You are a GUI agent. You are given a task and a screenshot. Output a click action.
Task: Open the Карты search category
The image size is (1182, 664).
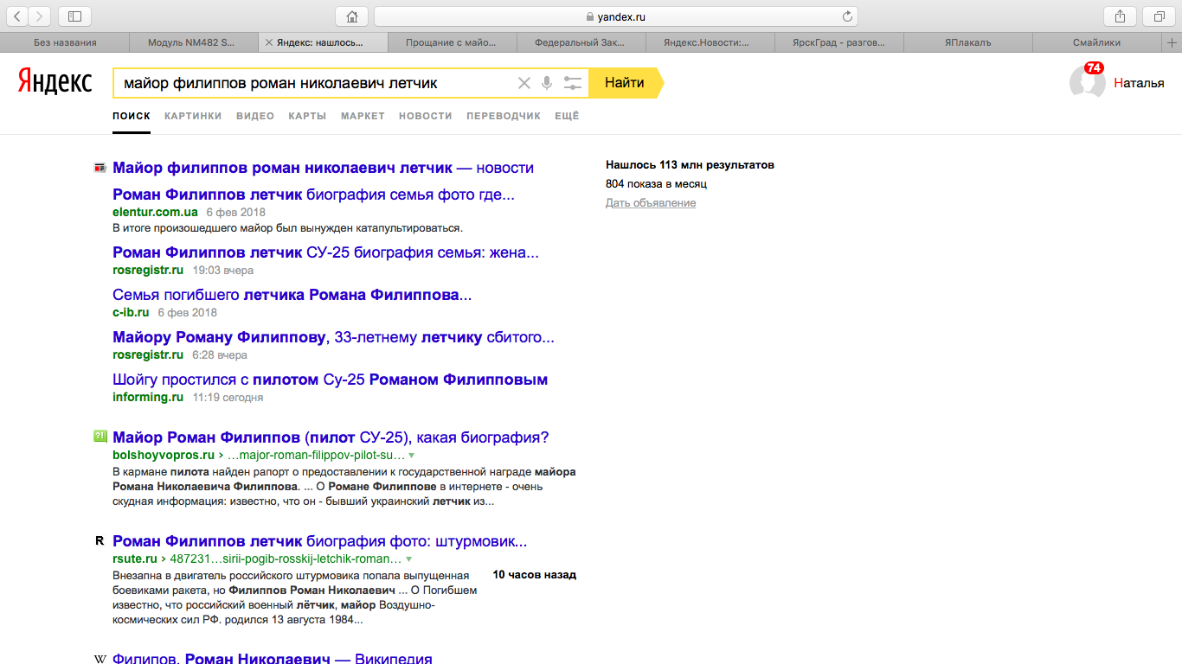(307, 116)
